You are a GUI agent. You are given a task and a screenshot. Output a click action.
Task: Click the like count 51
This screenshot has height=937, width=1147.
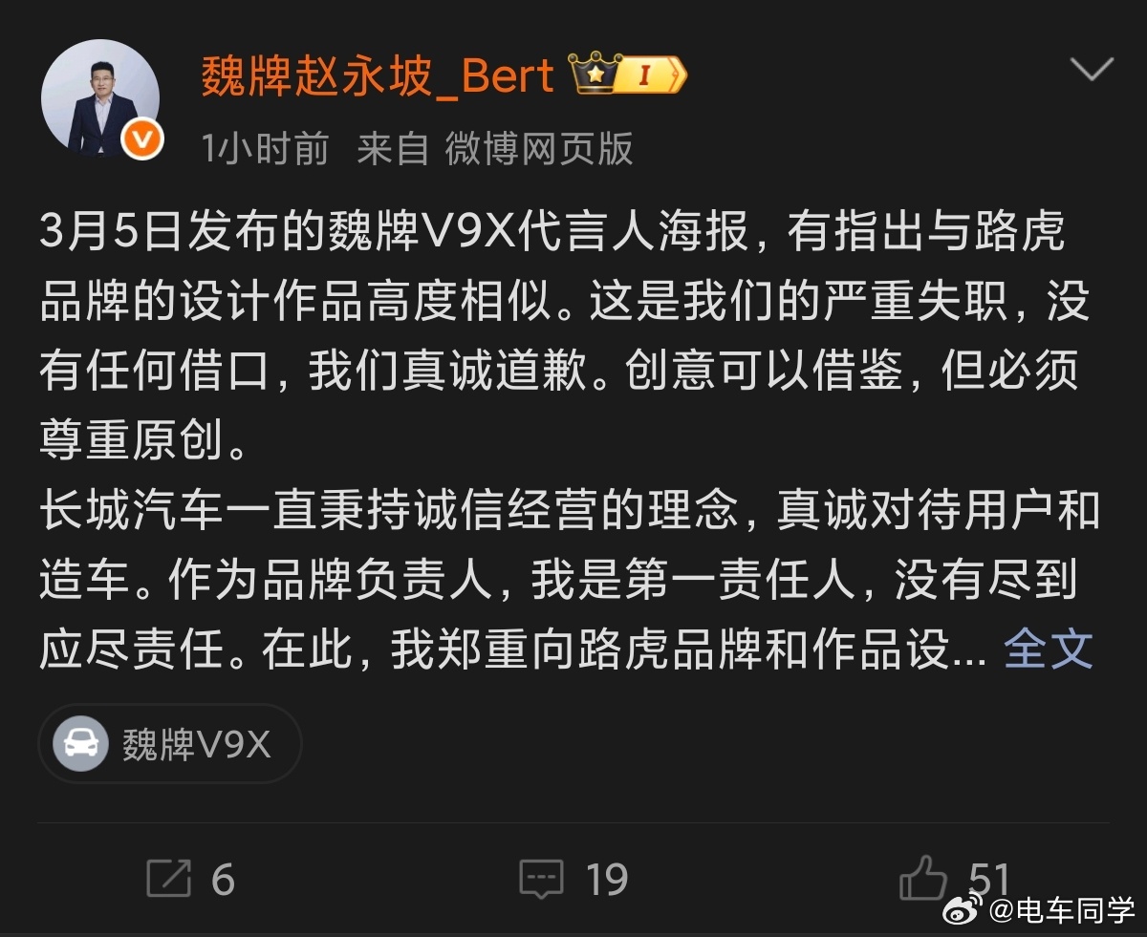tap(989, 879)
